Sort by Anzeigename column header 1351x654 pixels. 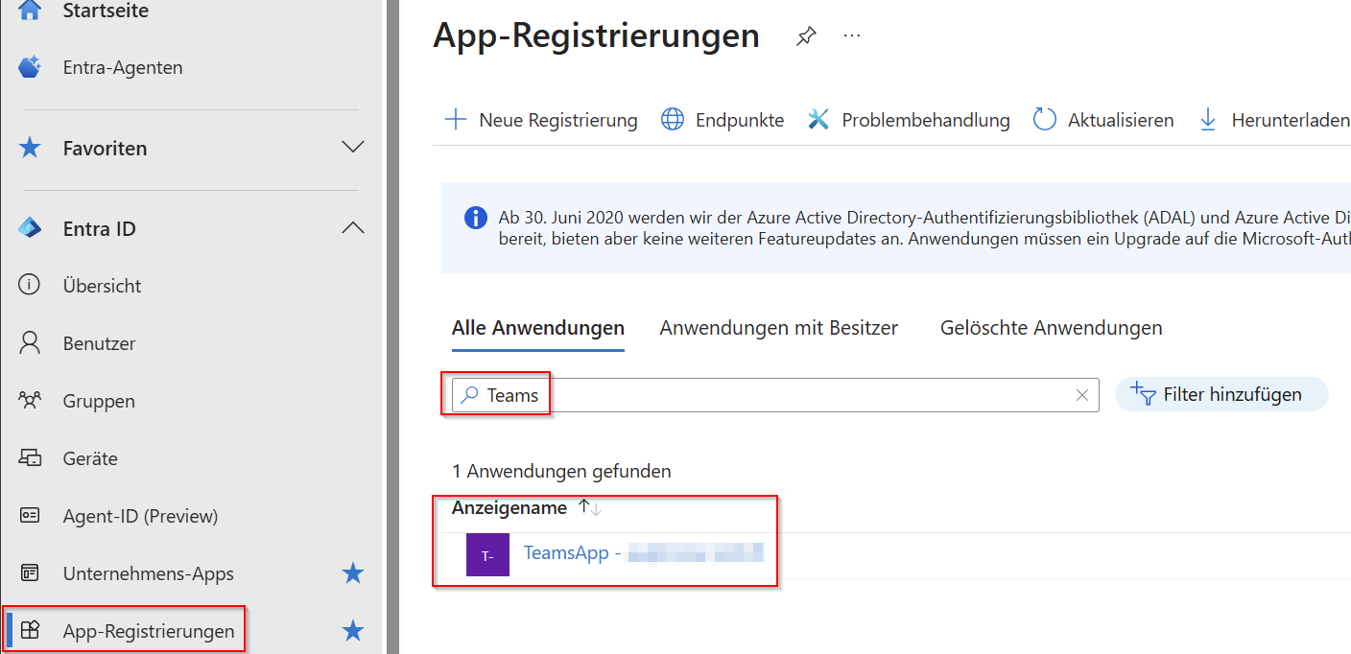point(510,508)
